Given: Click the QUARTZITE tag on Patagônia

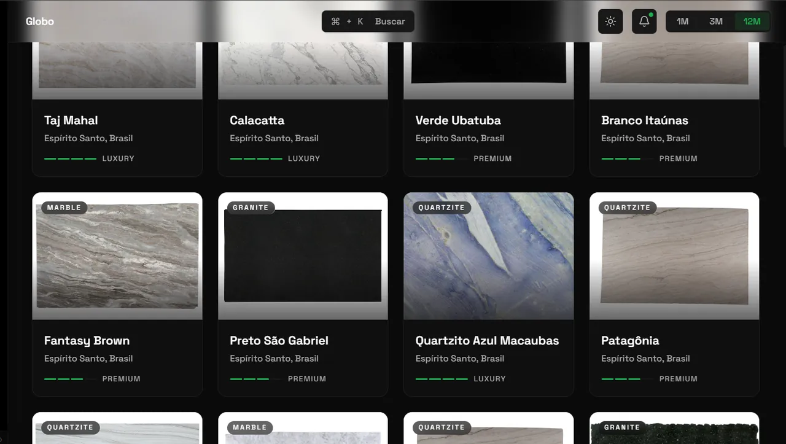Looking at the screenshot, I should [627, 208].
